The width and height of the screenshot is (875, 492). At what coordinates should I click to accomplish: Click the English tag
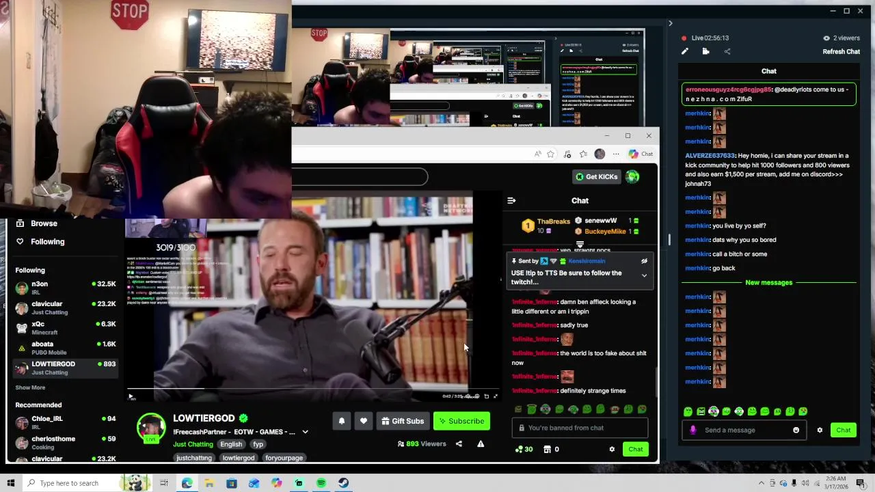pos(231,444)
